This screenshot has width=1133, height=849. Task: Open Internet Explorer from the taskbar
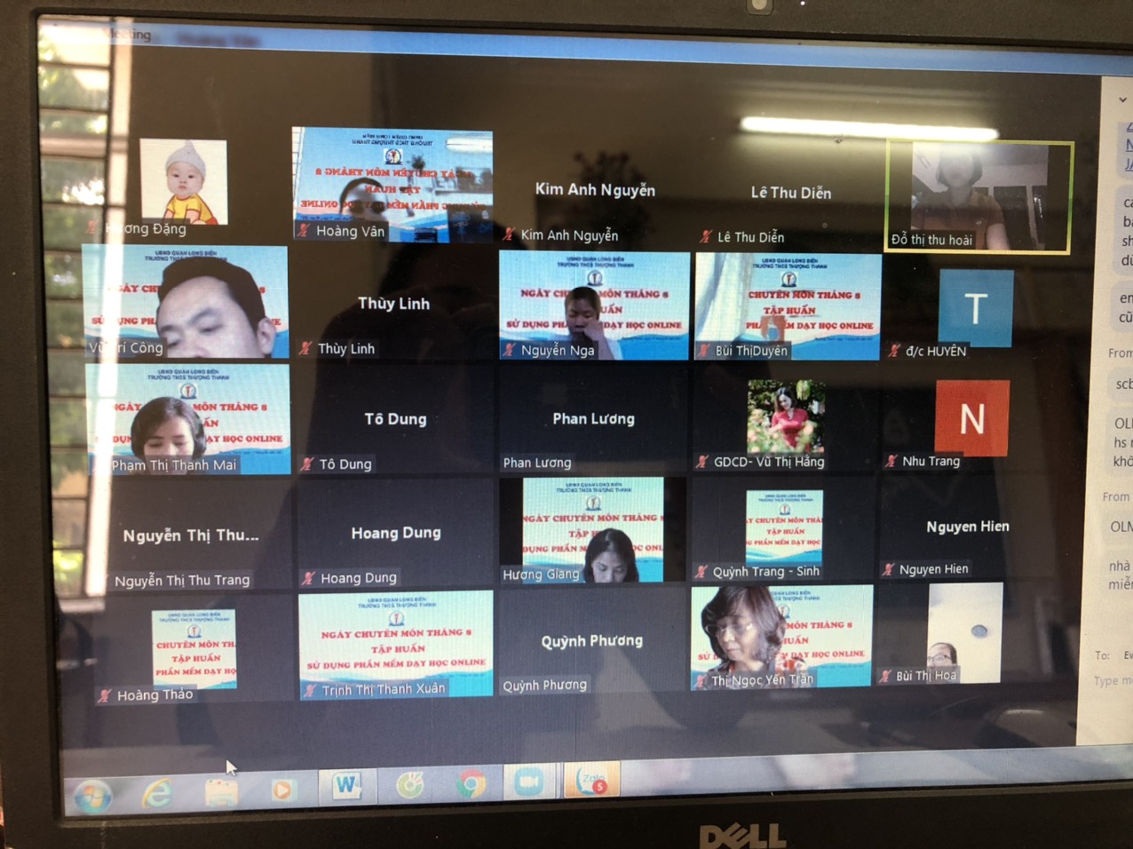coord(158,791)
